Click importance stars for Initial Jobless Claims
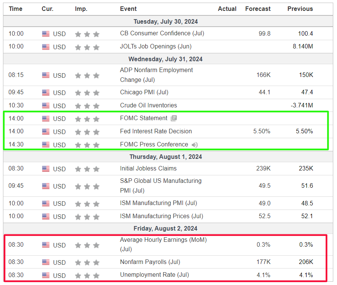The height and width of the screenshot is (285, 337). 87,169
